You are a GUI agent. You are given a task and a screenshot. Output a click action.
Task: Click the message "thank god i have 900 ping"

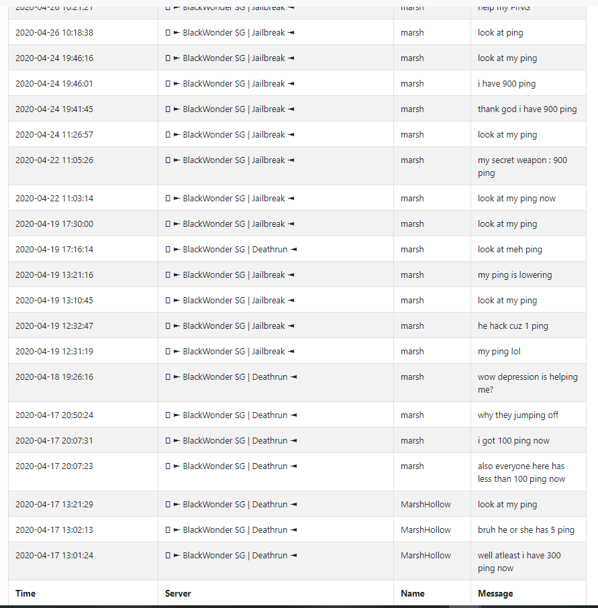coord(527,109)
